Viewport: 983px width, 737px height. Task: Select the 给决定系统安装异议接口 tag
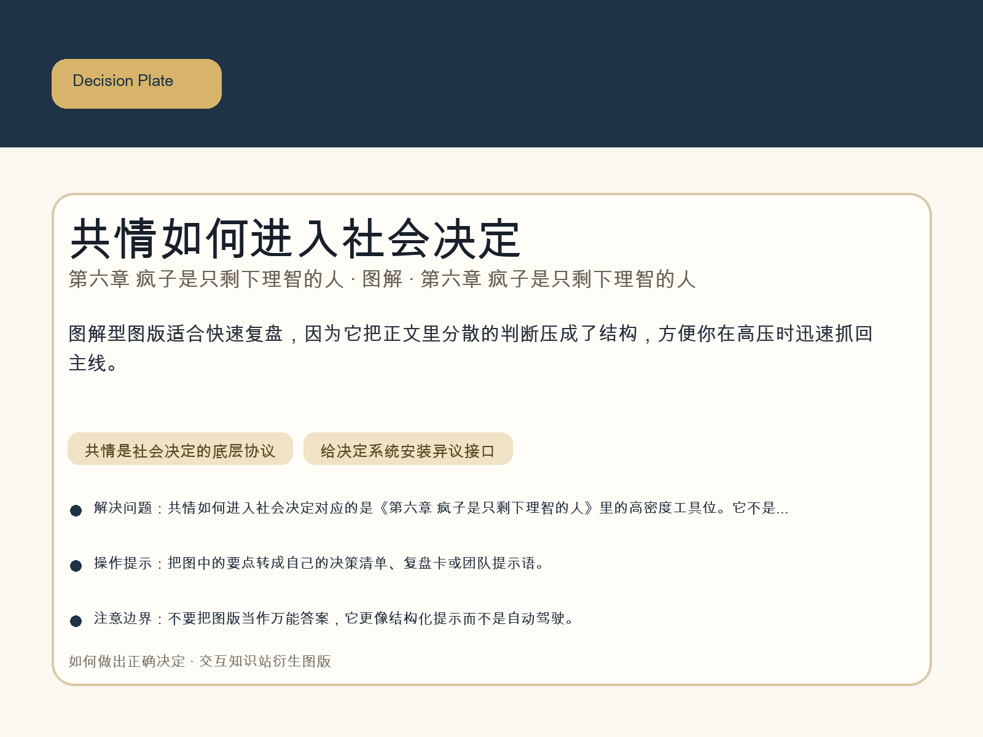pos(408,449)
